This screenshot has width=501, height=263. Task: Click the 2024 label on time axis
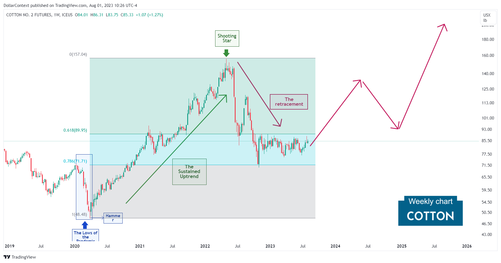tap(335, 246)
